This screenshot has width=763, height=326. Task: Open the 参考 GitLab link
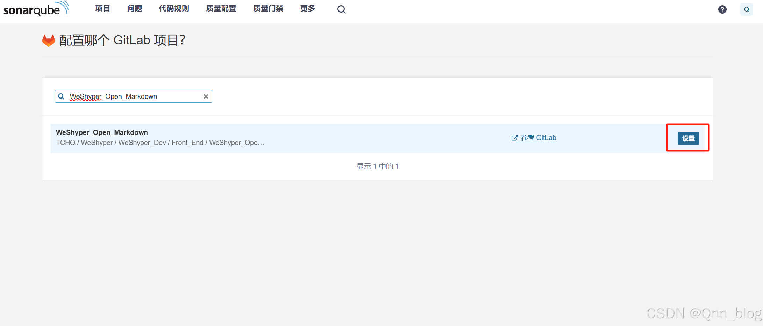coord(539,138)
